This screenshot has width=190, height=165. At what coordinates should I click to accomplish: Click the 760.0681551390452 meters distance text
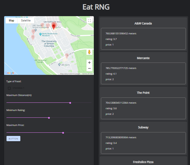pos(121,33)
